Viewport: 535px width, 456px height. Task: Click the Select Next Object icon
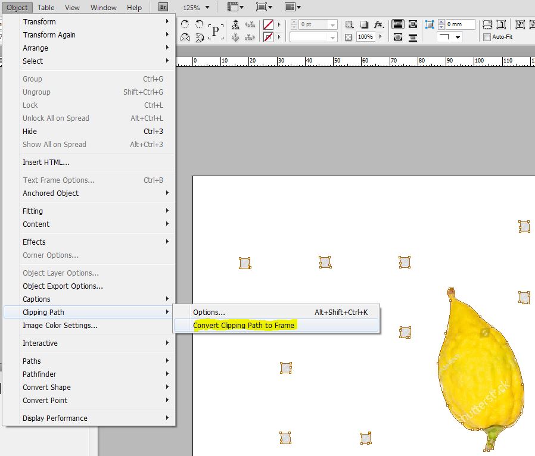[x=250, y=37]
